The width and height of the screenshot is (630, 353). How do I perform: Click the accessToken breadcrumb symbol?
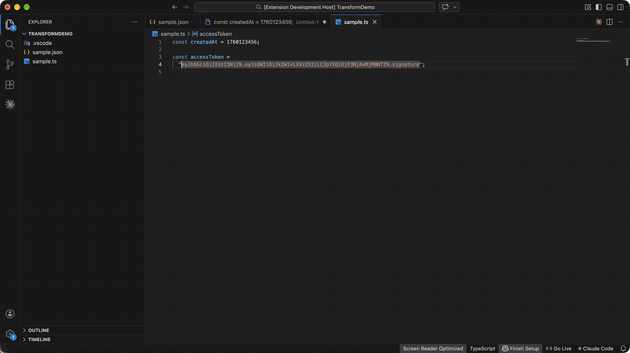click(x=215, y=34)
